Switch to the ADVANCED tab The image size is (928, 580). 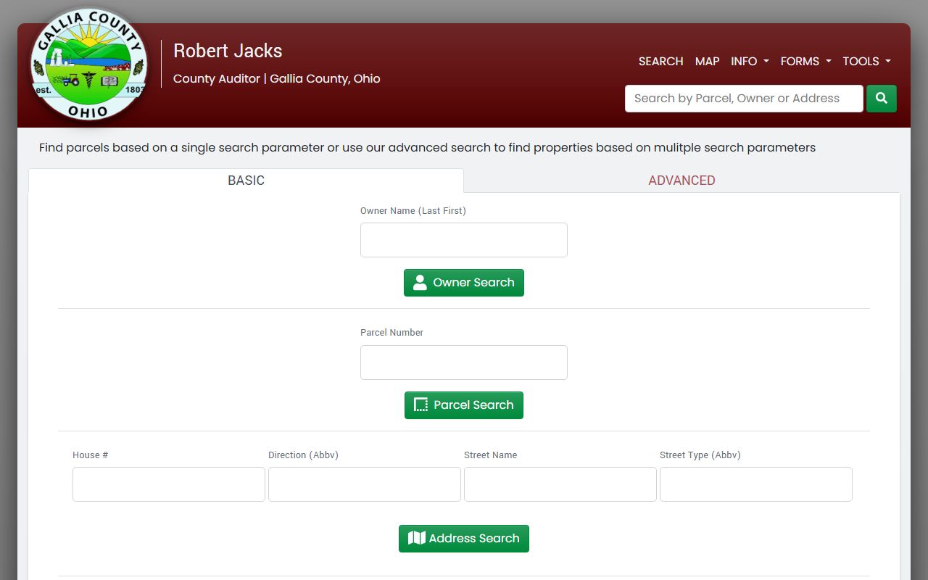click(x=681, y=181)
